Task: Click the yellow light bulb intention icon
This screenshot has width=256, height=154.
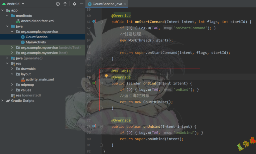Action: pos(106,76)
